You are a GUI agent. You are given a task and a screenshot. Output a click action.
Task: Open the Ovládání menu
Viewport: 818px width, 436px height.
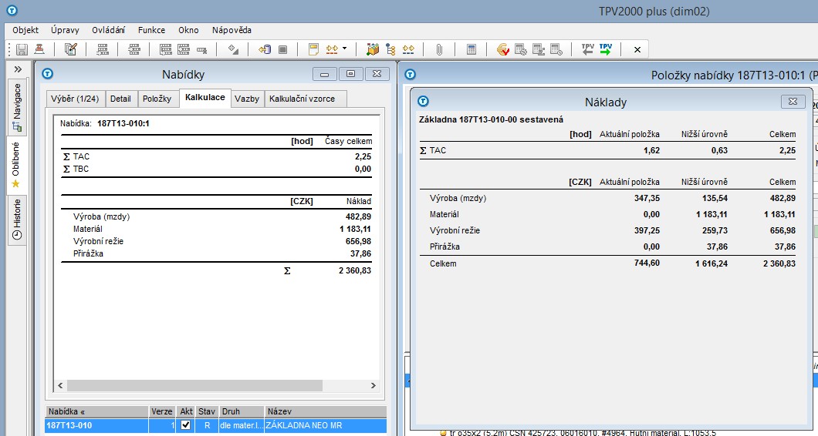click(109, 30)
